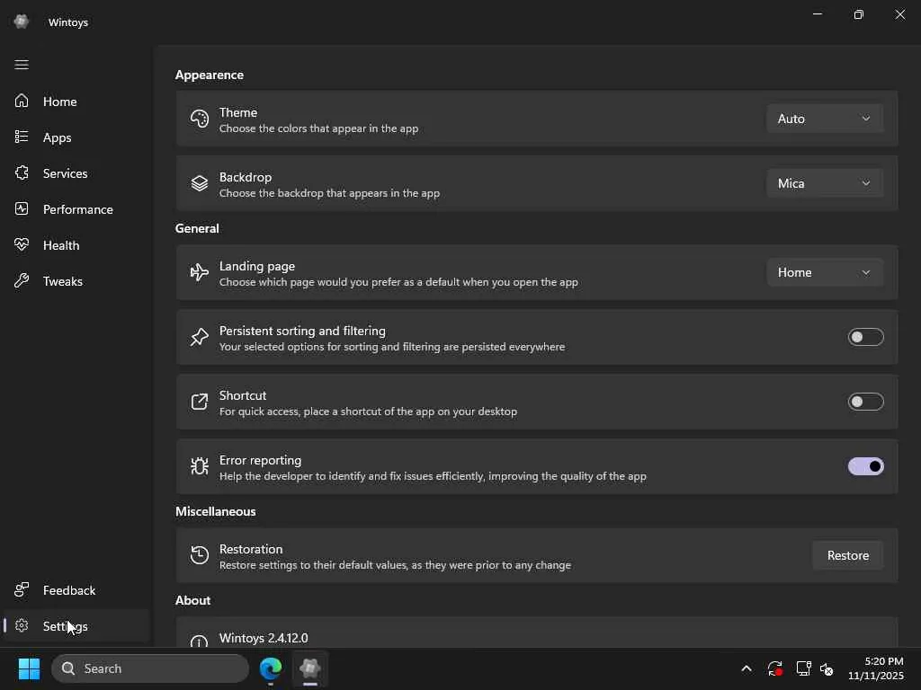Click the Backdrop layers icon
The width and height of the screenshot is (921, 690).
(x=199, y=183)
